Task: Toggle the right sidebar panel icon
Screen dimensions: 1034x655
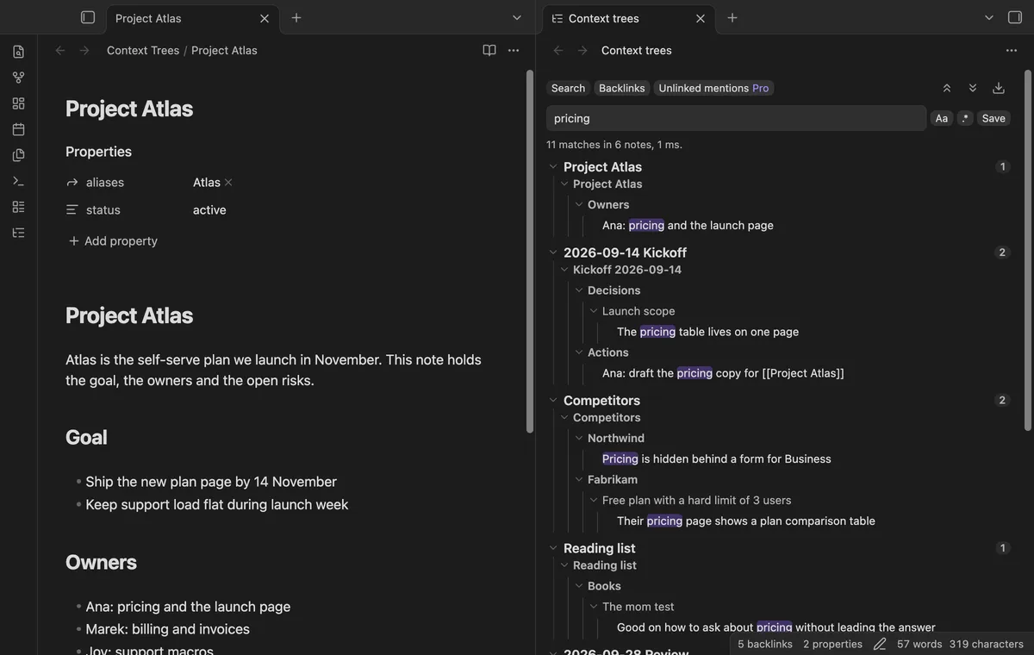Action: point(1015,17)
